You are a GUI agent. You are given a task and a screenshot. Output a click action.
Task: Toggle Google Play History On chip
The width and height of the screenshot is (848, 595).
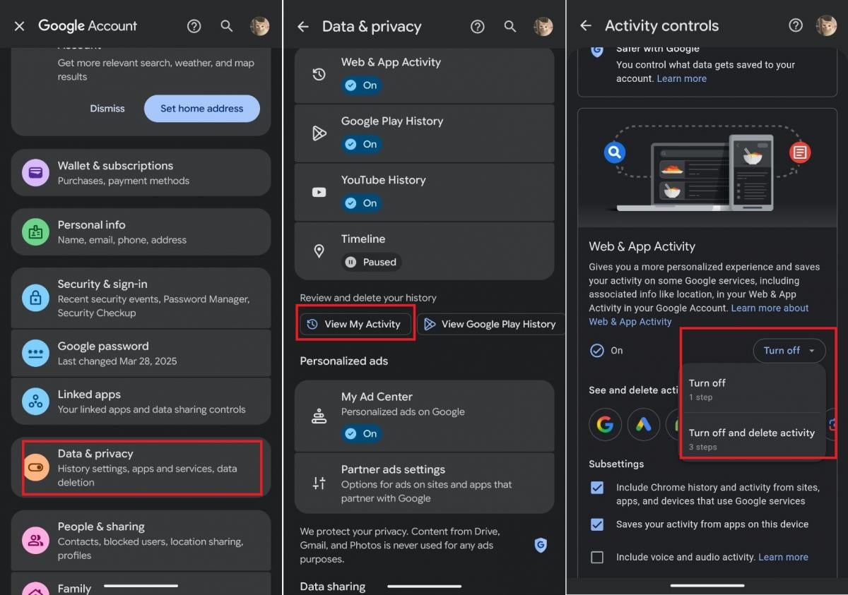362,144
